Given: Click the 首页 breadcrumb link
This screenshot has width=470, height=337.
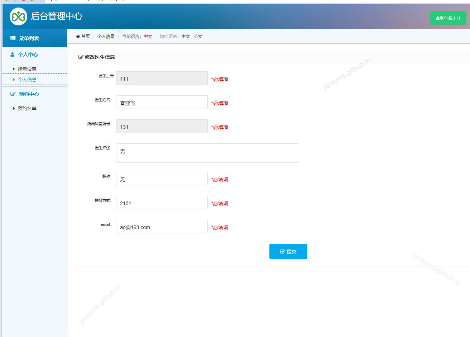Looking at the screenshot, I should coord(85,36).
